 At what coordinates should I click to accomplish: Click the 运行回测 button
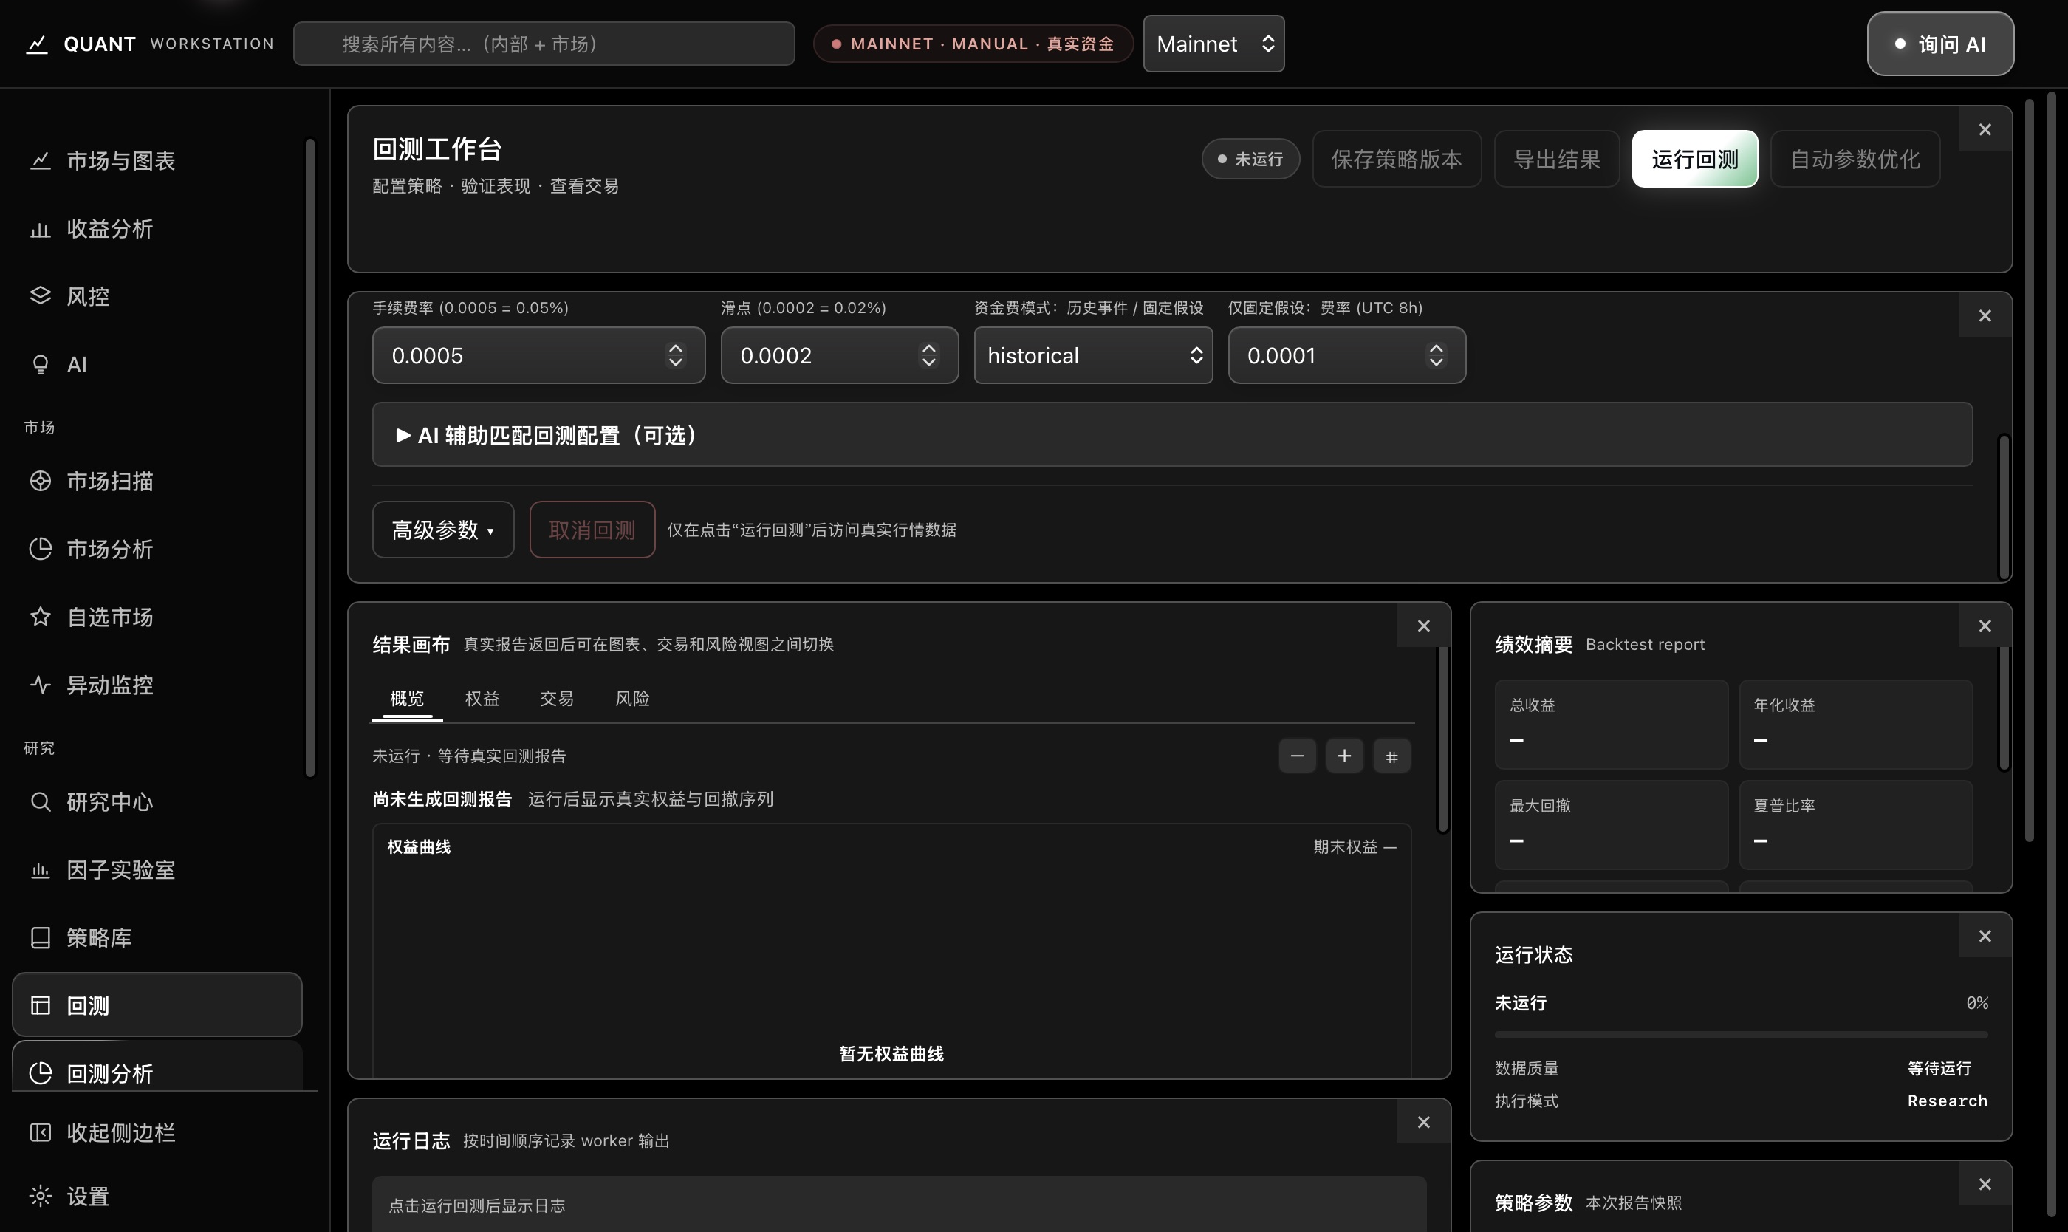[x=1694, y=159]
